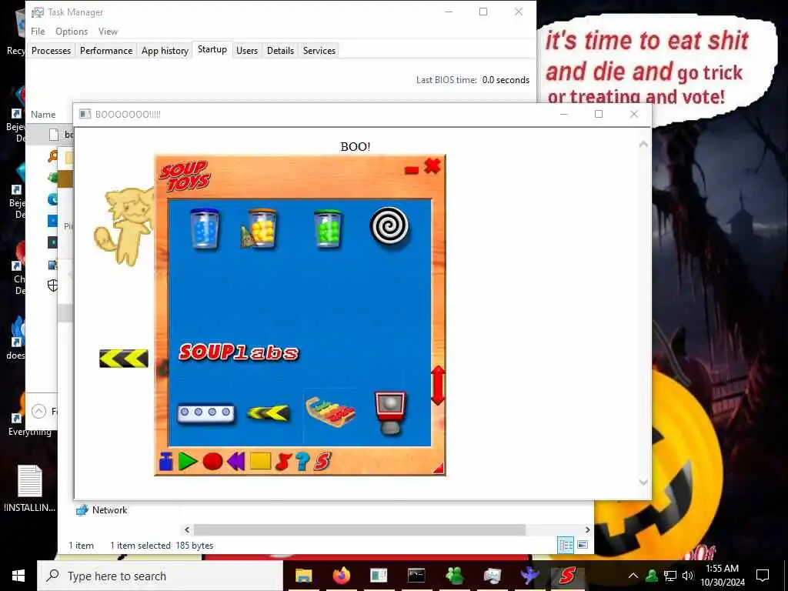Open the !INSTALLIN... text file on desktop
Image resolution: width=788 pixels, height=591 pixels.
[x=30, y=489]
